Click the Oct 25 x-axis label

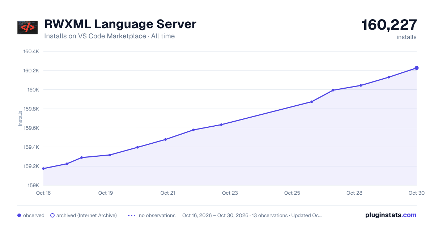pos(292,193)
